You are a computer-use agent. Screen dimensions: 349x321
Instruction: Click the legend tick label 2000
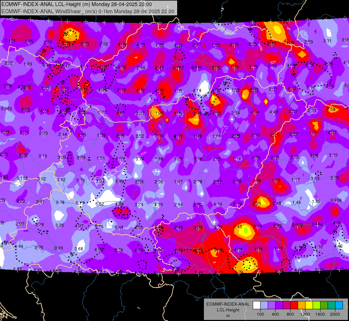[335, 314]
